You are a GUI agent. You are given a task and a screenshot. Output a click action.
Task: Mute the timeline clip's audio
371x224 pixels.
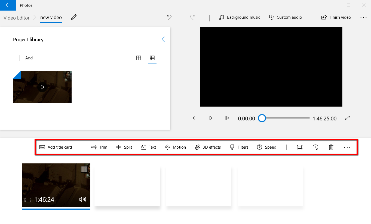tap(82, 199)
